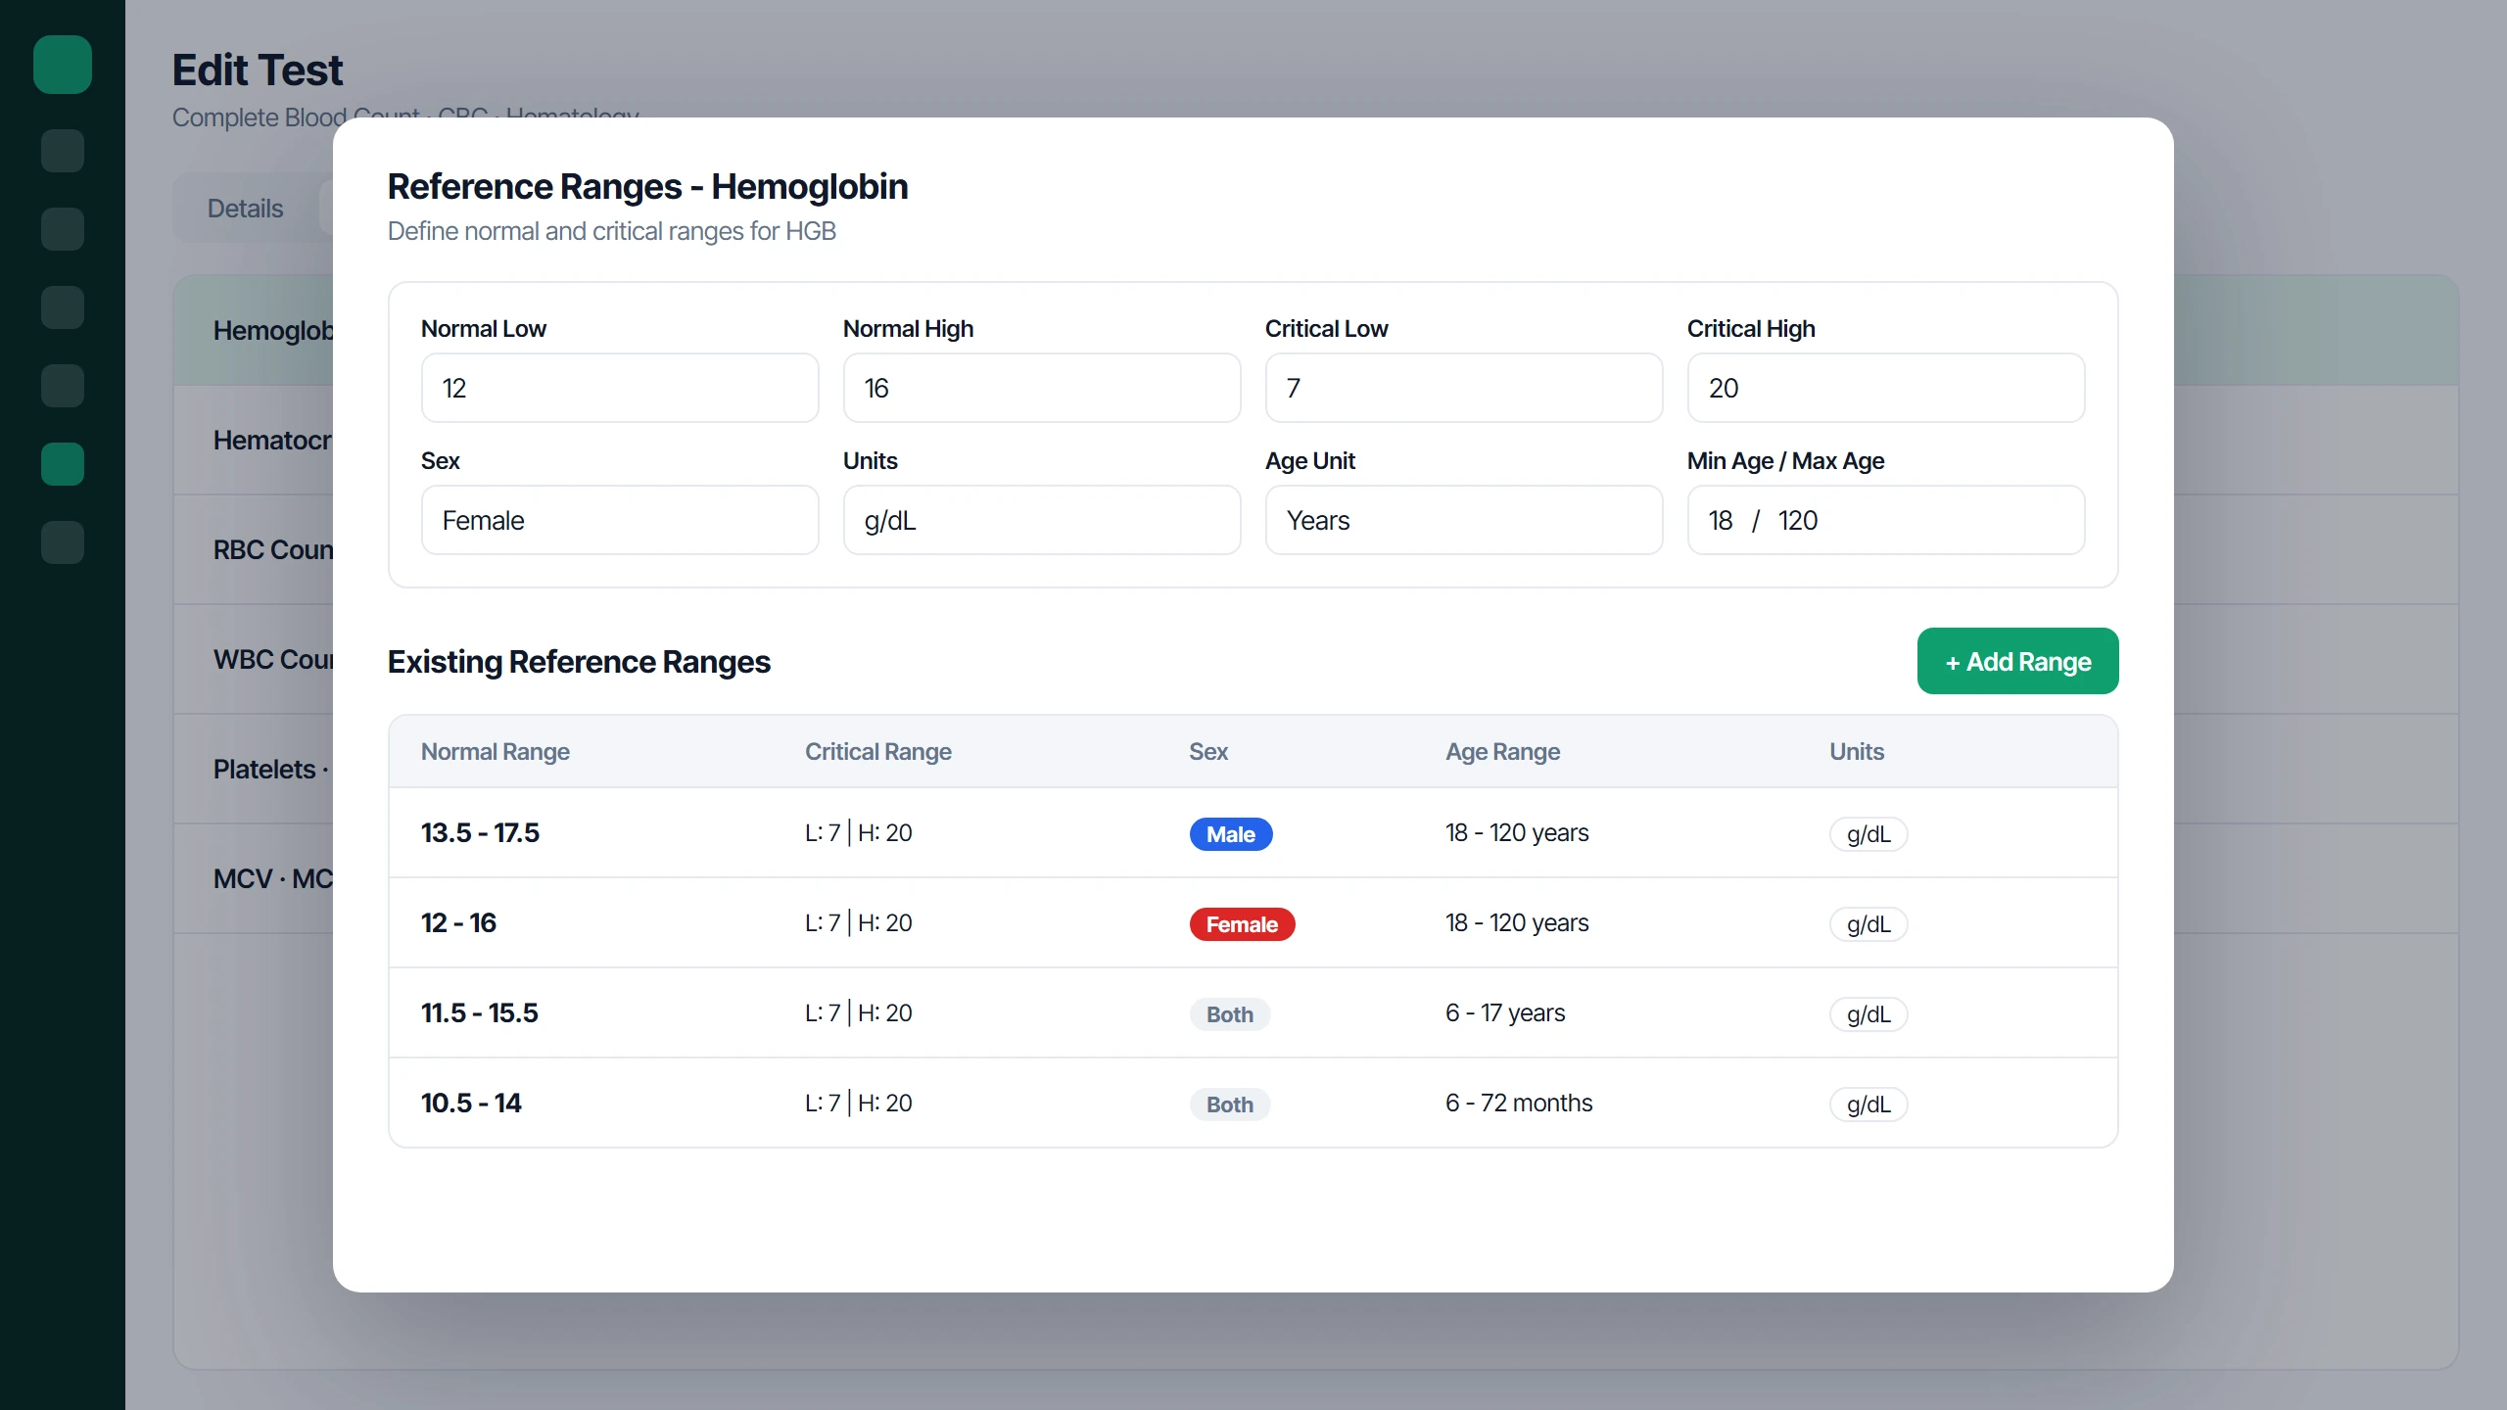Click g/dL chip in the 6 - 72 months row

coord(1868,1104)
